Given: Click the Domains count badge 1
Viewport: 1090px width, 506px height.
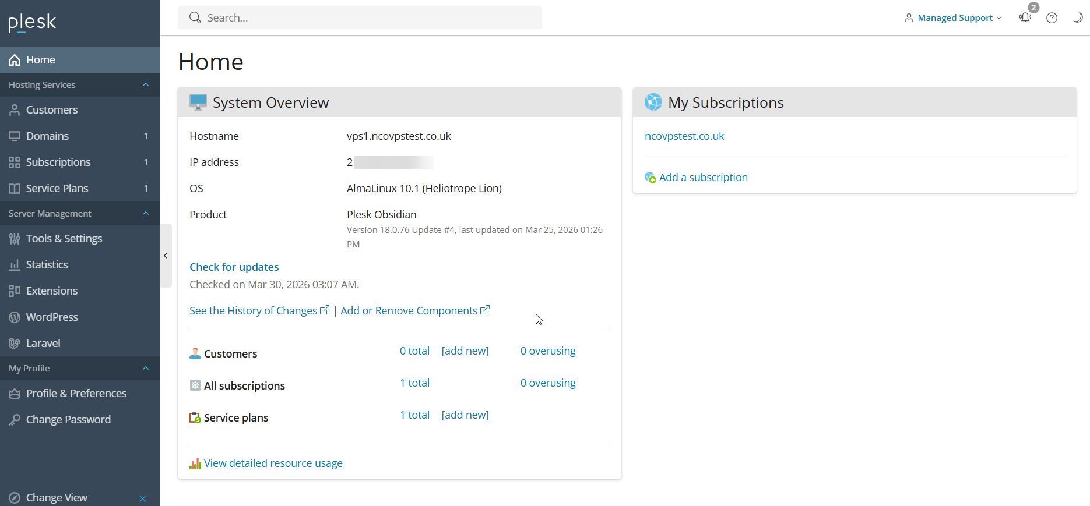Looking at the screenshot, I should point(146,136).
